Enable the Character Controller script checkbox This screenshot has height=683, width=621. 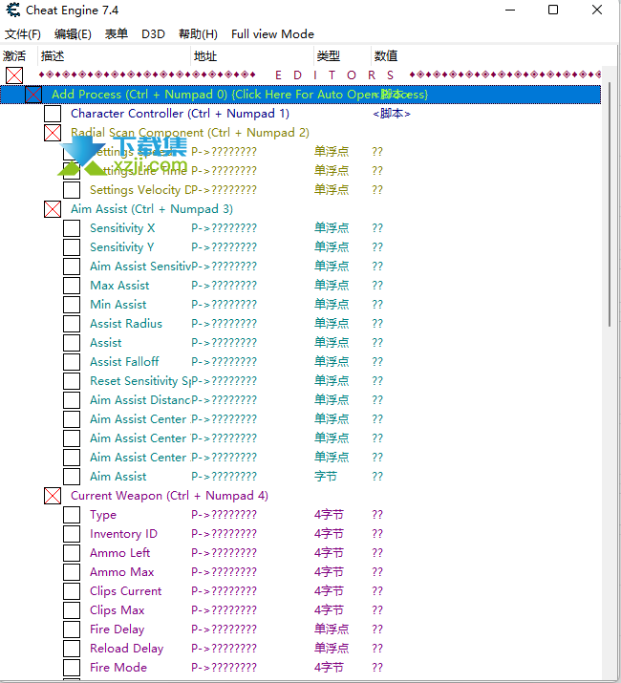53,114
